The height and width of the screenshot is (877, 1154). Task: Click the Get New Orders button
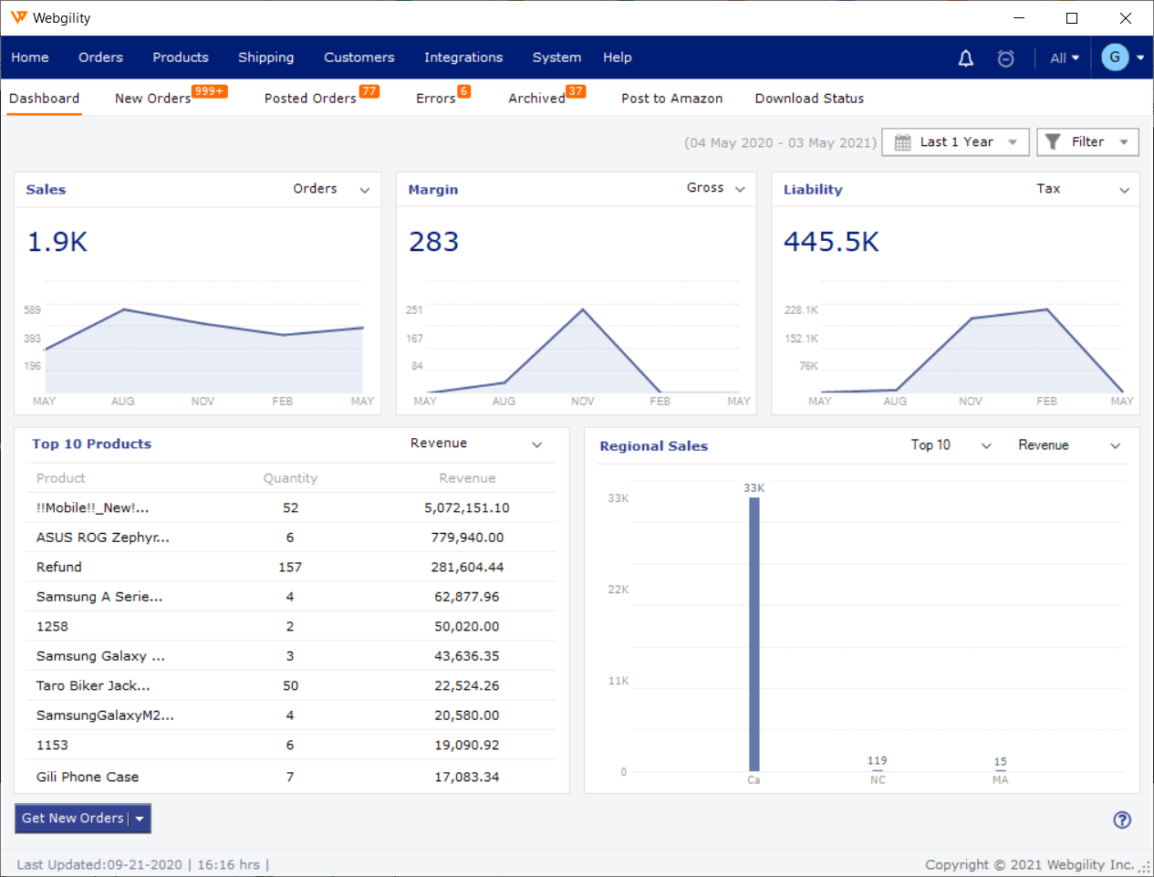pos(73,819)
